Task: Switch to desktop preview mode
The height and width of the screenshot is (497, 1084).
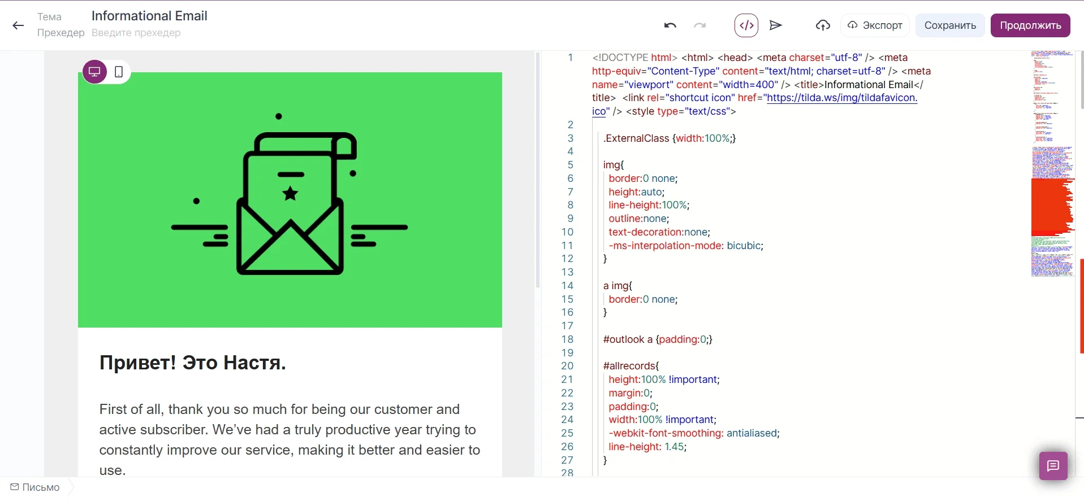Action: coord(95,72)
